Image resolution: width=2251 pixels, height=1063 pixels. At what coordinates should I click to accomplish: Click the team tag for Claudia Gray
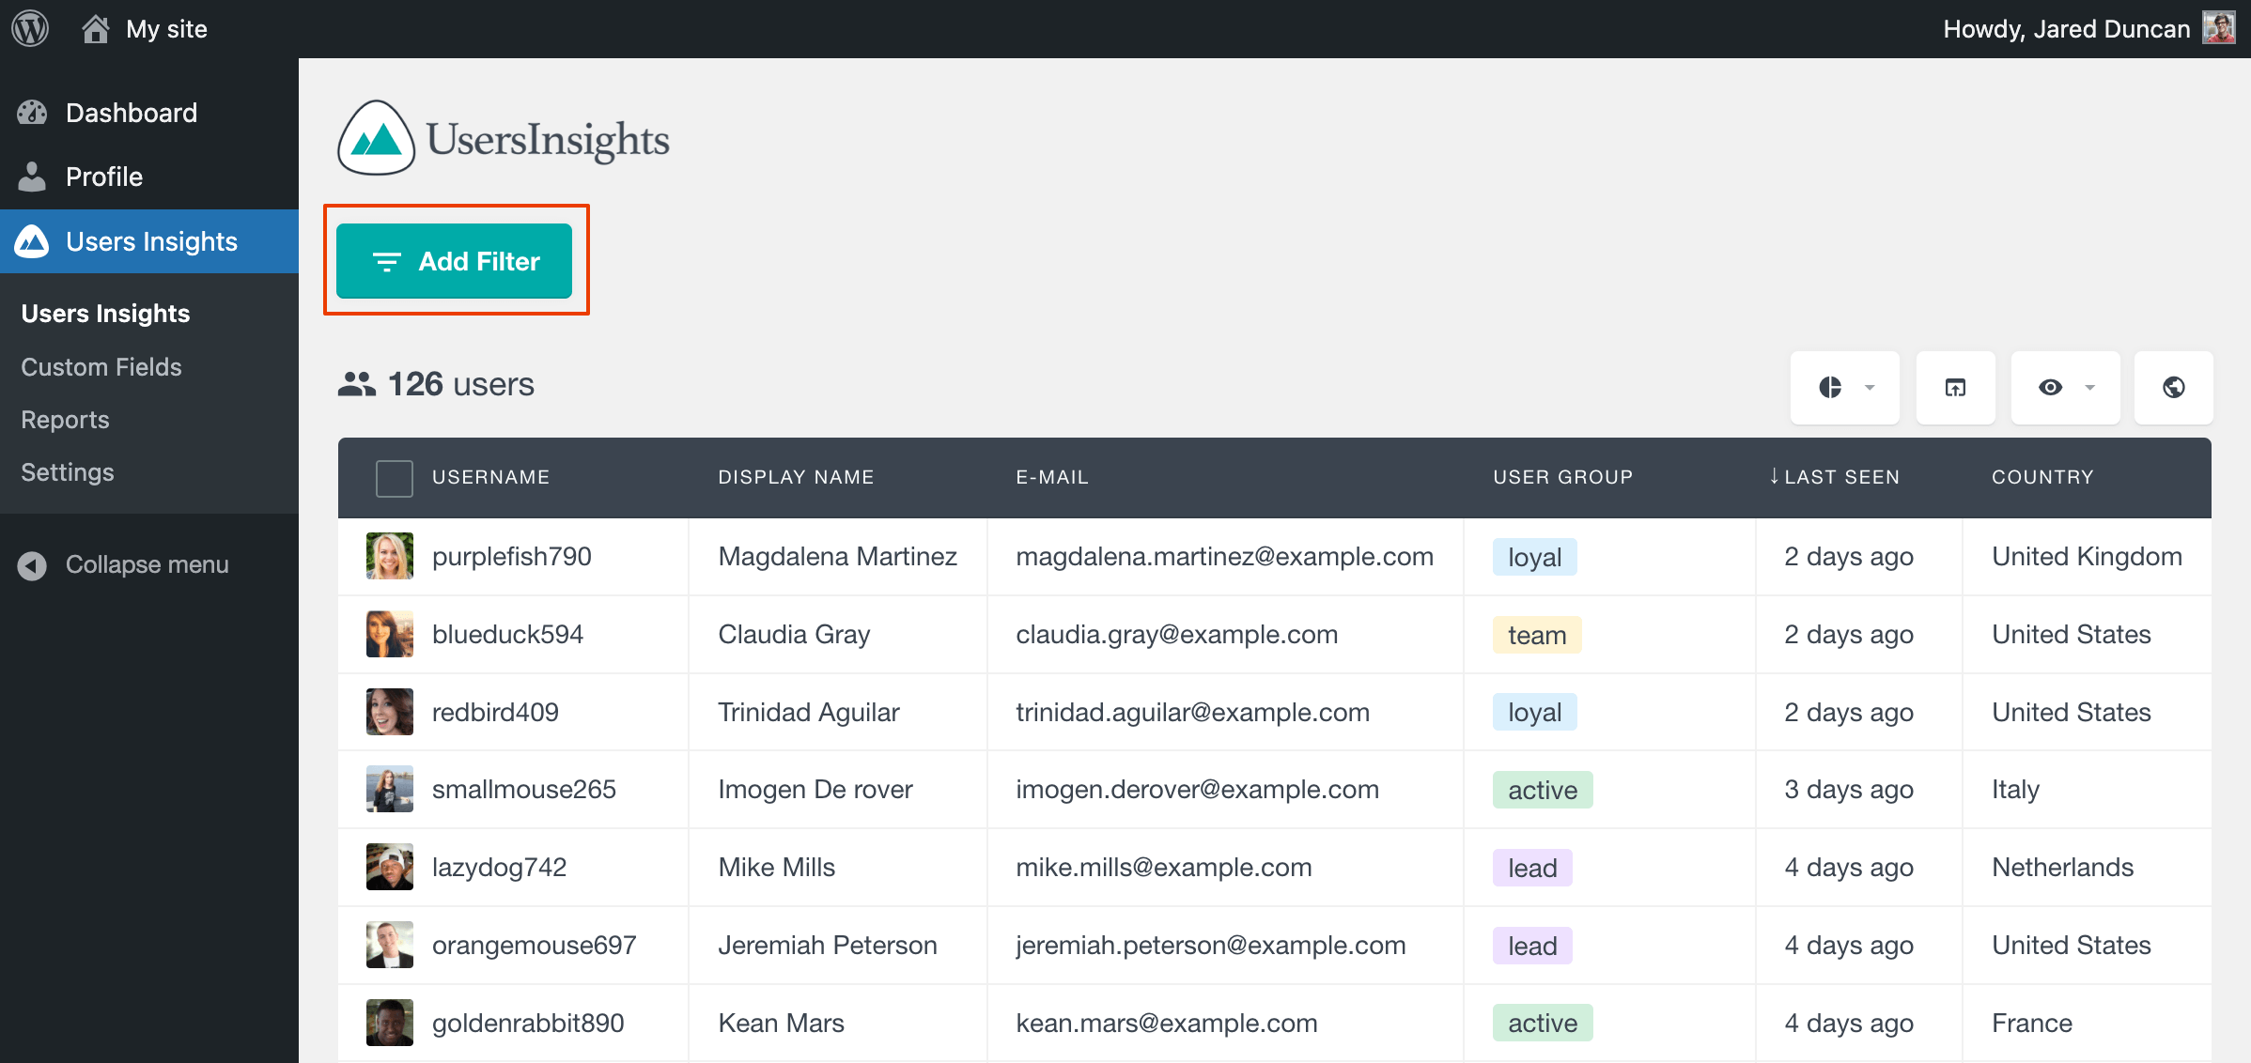(1537, 635)
